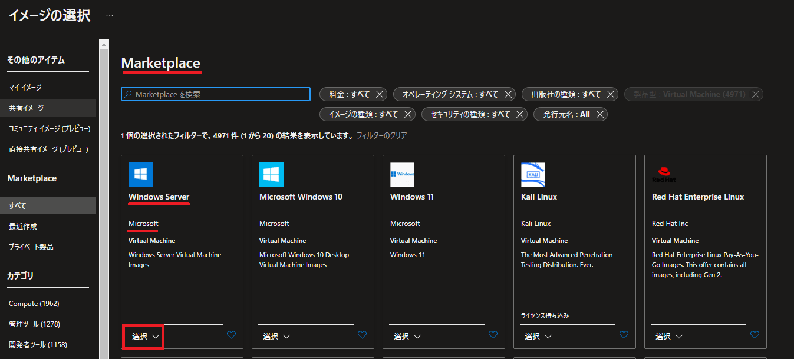Open the Windows 11 card title
Image resolution: width=794 pixels, height=359 pixels.
412,197
